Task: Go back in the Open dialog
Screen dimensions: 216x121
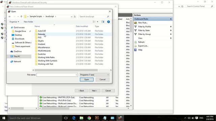Action: (10, 16)
